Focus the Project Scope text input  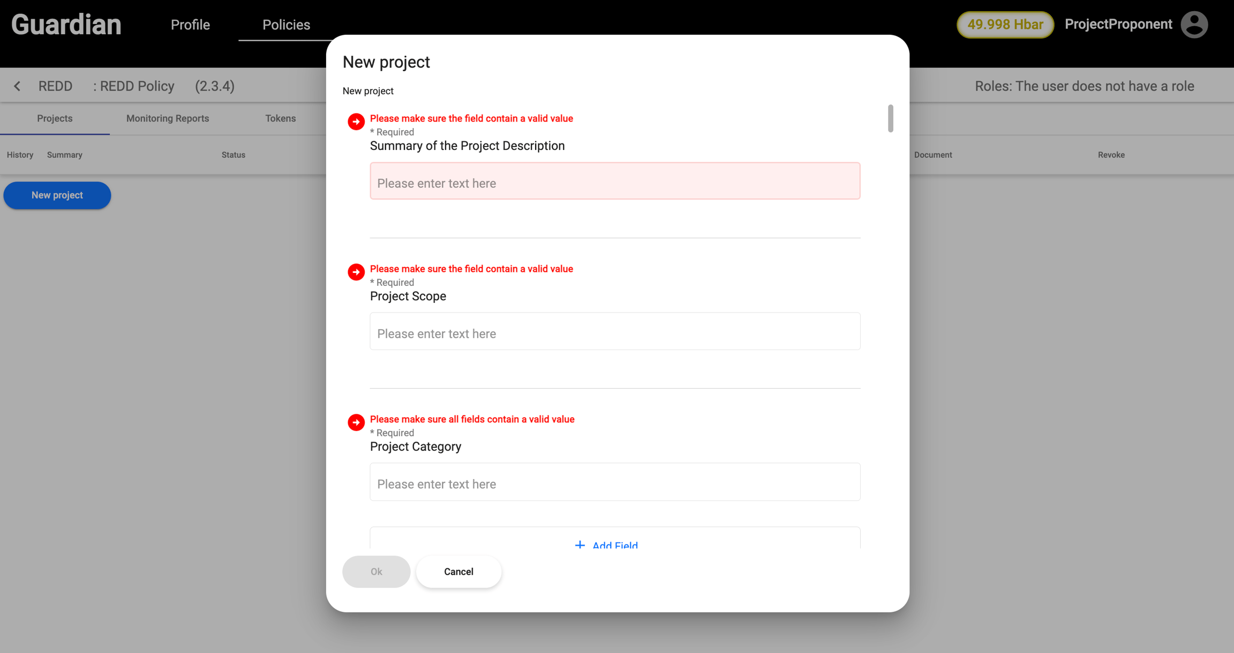(x=615, y=331)
